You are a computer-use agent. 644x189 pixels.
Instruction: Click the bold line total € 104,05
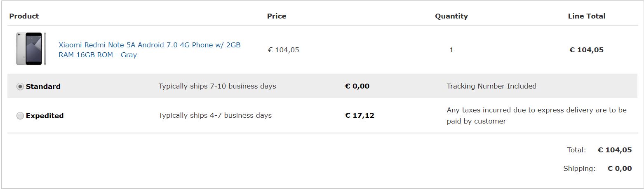point(586,50)
